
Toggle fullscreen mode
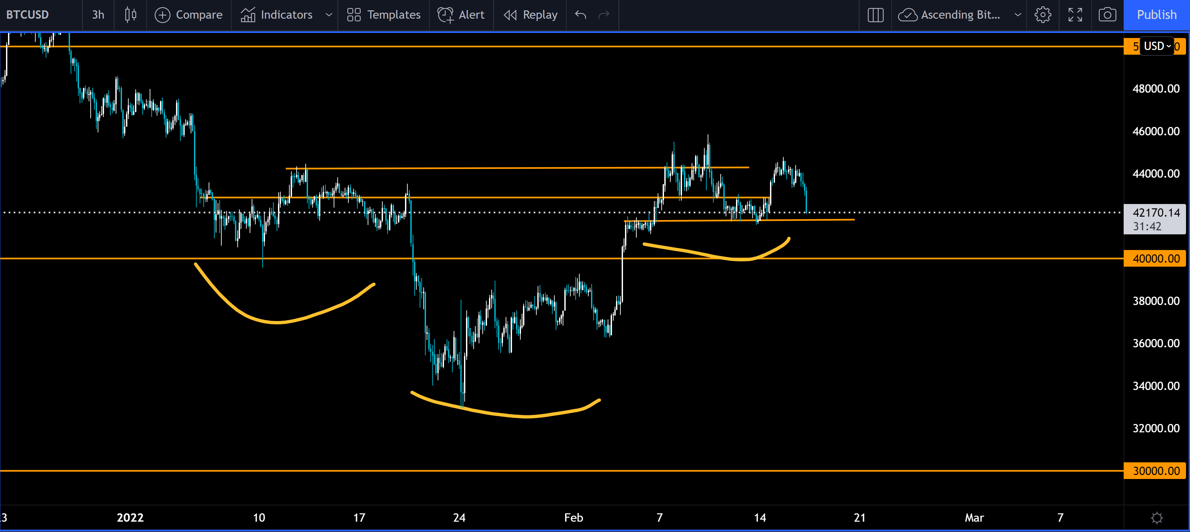1075,15
